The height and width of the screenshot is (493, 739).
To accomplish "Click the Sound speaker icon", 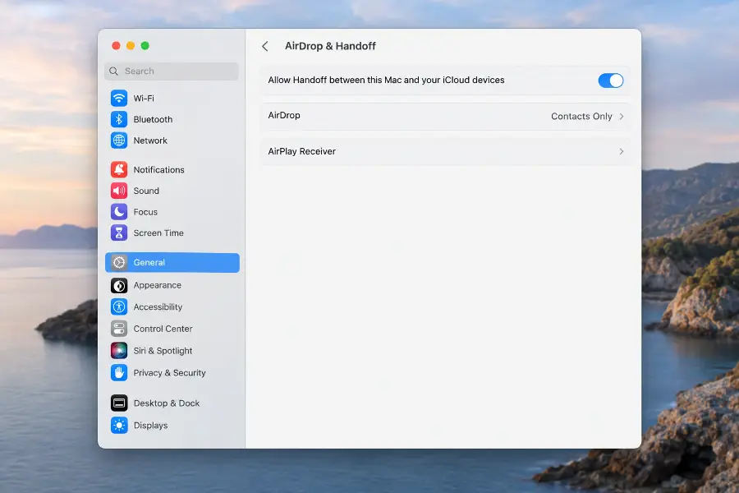I will (x=119, y=191).
